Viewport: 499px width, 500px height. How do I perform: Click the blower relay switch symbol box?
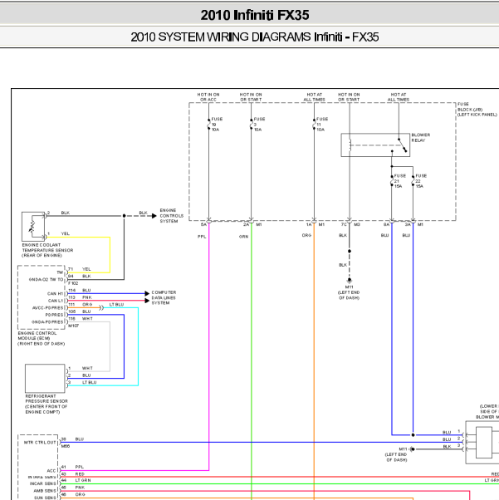pos(375,145)
